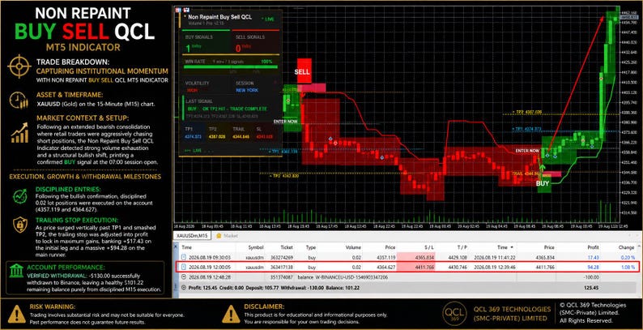The height and width of the screenshot is (330, 643).
Task: Click the Risk Warning triangle icon
Action: 16,314
